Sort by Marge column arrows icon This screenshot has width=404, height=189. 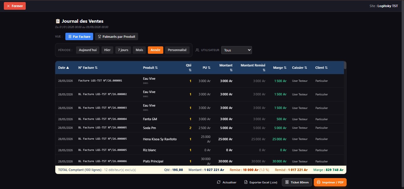point(285,68)
